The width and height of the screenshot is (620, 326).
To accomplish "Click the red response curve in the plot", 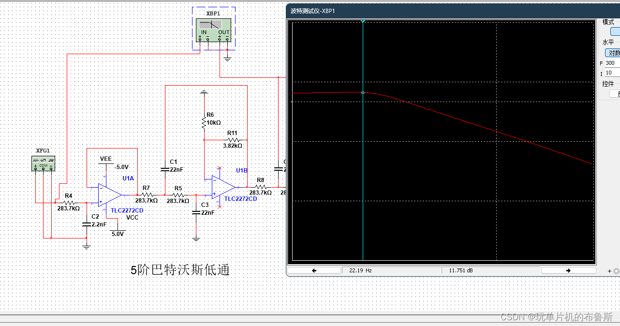I will pyautogui.click(x=442, y=114).
